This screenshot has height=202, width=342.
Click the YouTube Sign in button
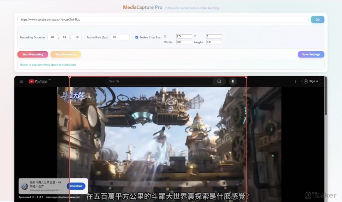click(x=311, y=81)
